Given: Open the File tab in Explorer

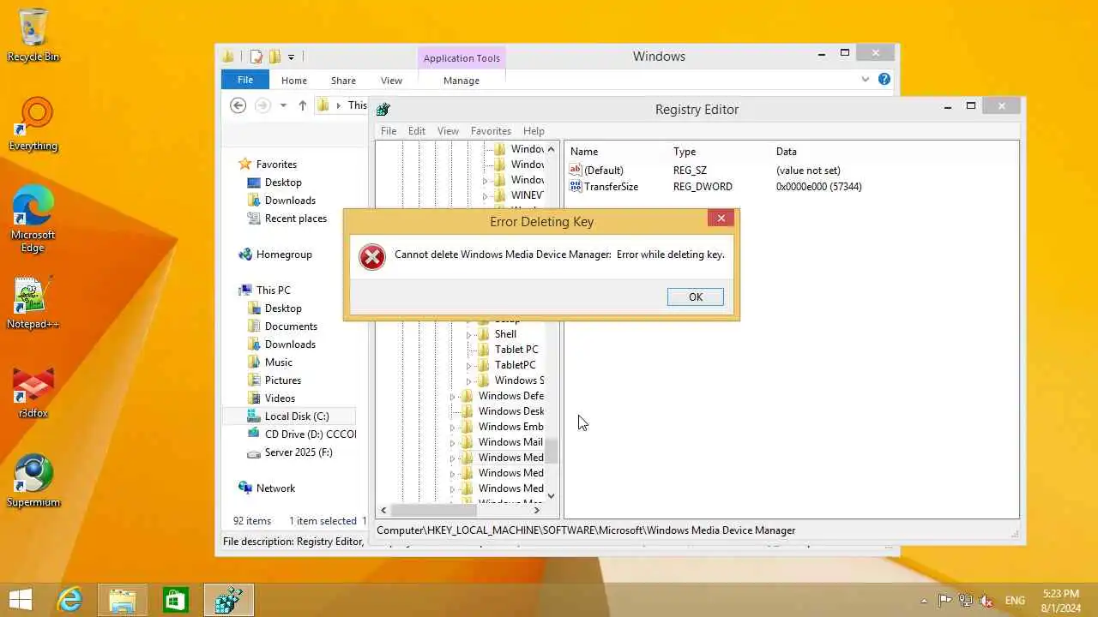Looking at the screenshot, I should coord(245,80).
